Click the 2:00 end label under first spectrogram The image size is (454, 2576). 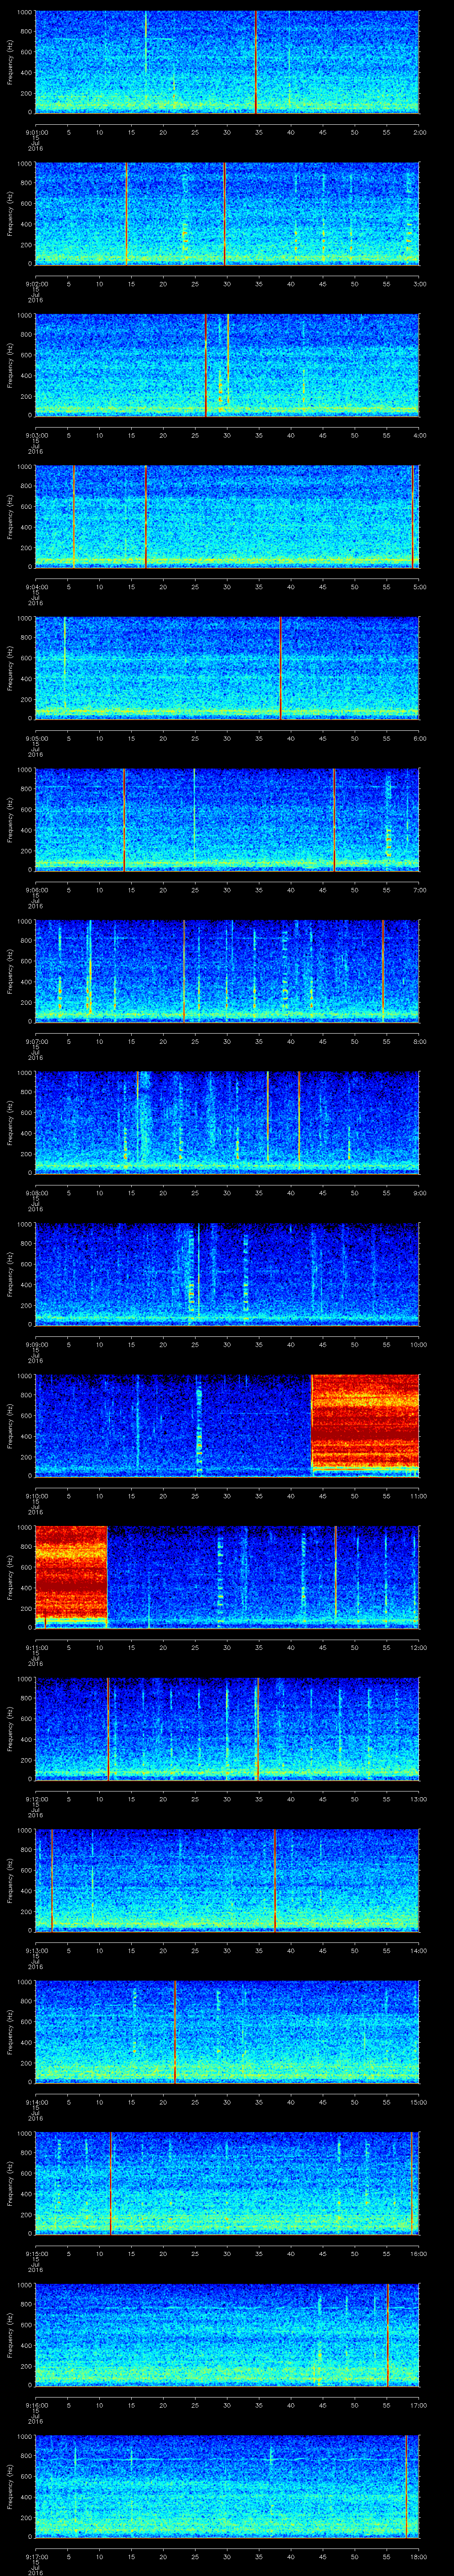click(x=419, y=131)
